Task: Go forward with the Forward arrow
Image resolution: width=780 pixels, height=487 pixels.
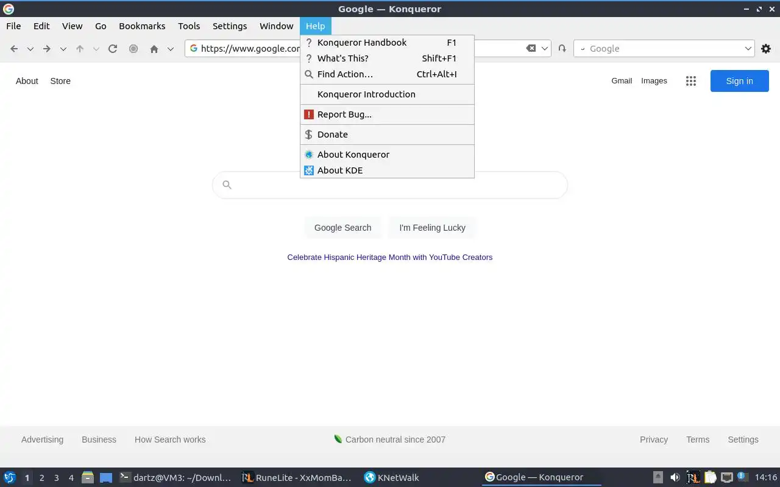Action: click(x=47, y=49)
